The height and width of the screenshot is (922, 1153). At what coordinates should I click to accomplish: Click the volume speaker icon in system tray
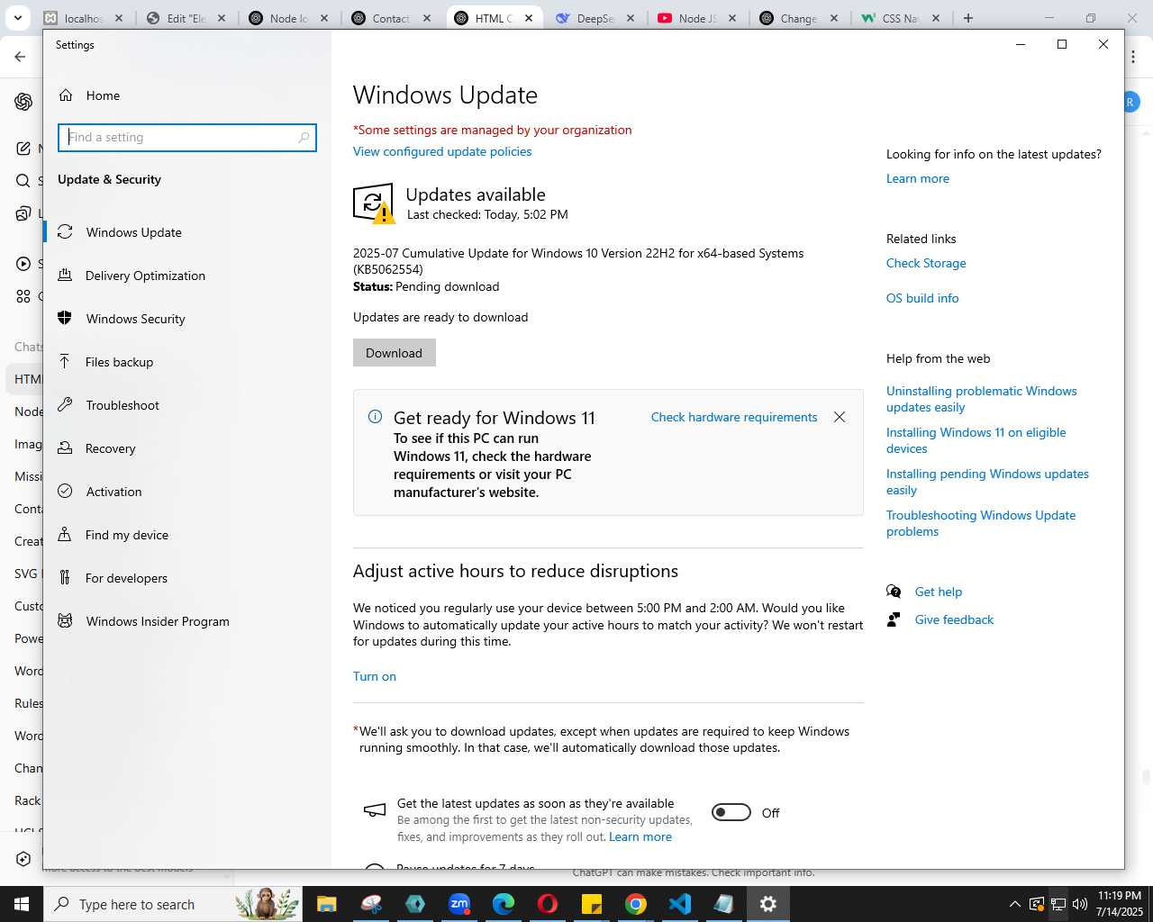tap(1080, 904)
